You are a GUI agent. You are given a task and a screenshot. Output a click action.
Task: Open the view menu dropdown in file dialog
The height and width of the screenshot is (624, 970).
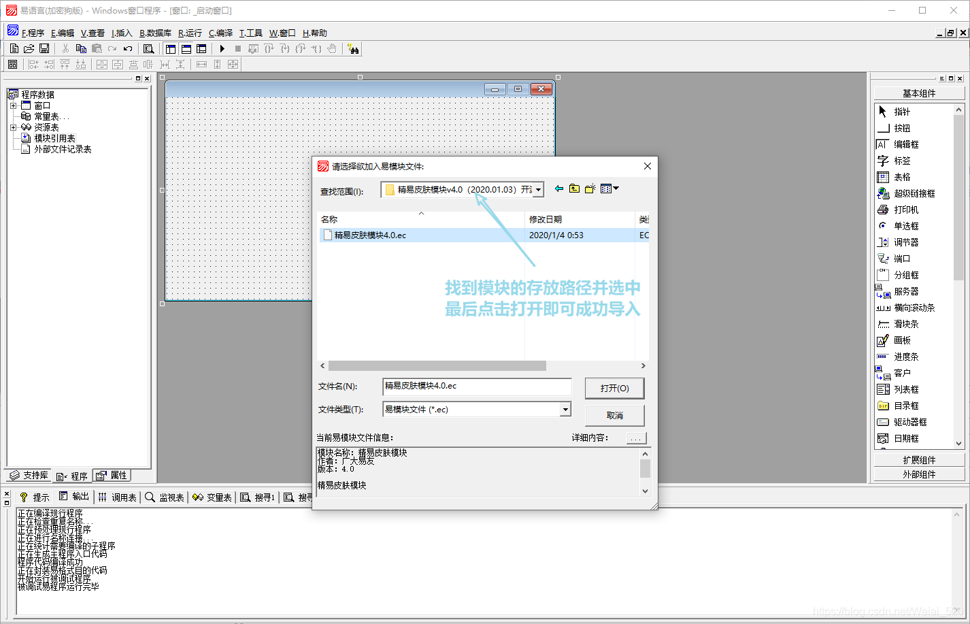pyautogui.click(x=610, y=188)
